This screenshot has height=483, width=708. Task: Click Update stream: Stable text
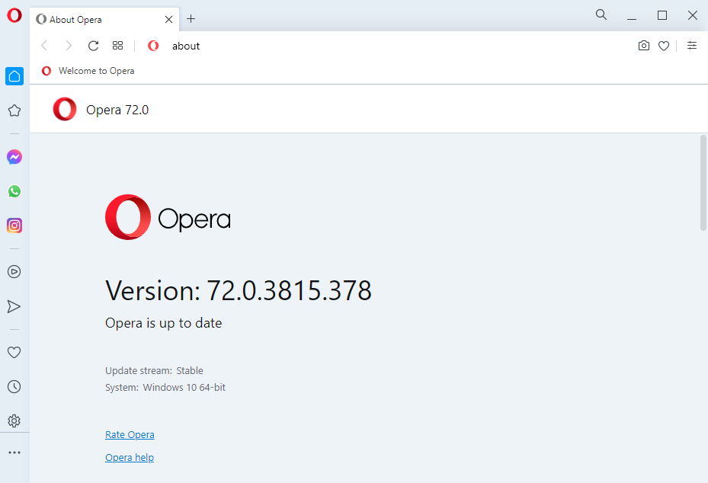coord(154,370)
